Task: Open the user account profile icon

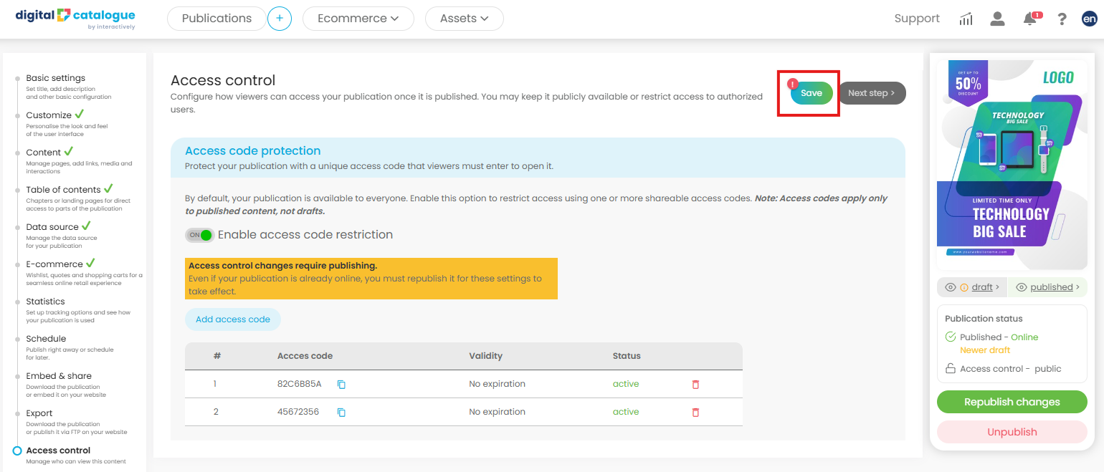Action: click(x=997, y=19)
